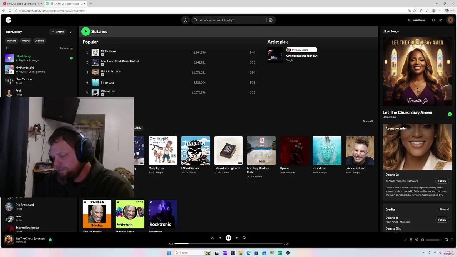The height and width of the screenshot is (257, 457).
Task: Open lyrics microphone icon
Action: (x=405, y=240)
